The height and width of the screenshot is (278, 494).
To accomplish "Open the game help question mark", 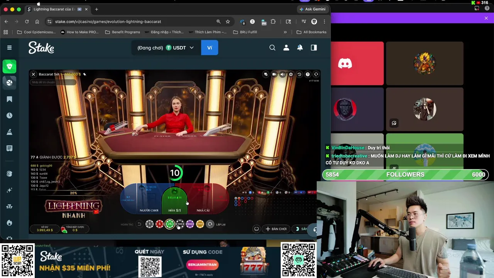I will 308,74.
